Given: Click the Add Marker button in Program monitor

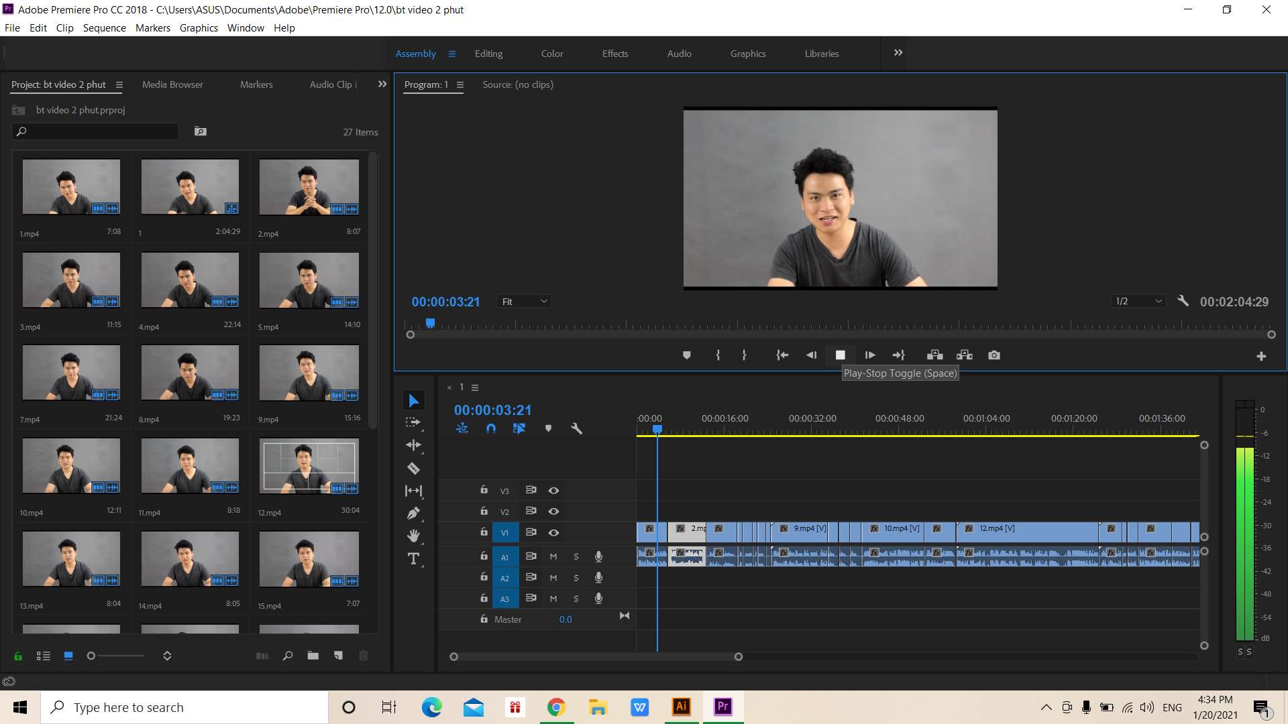Looking at the screenshot, I should pos(686,355).
